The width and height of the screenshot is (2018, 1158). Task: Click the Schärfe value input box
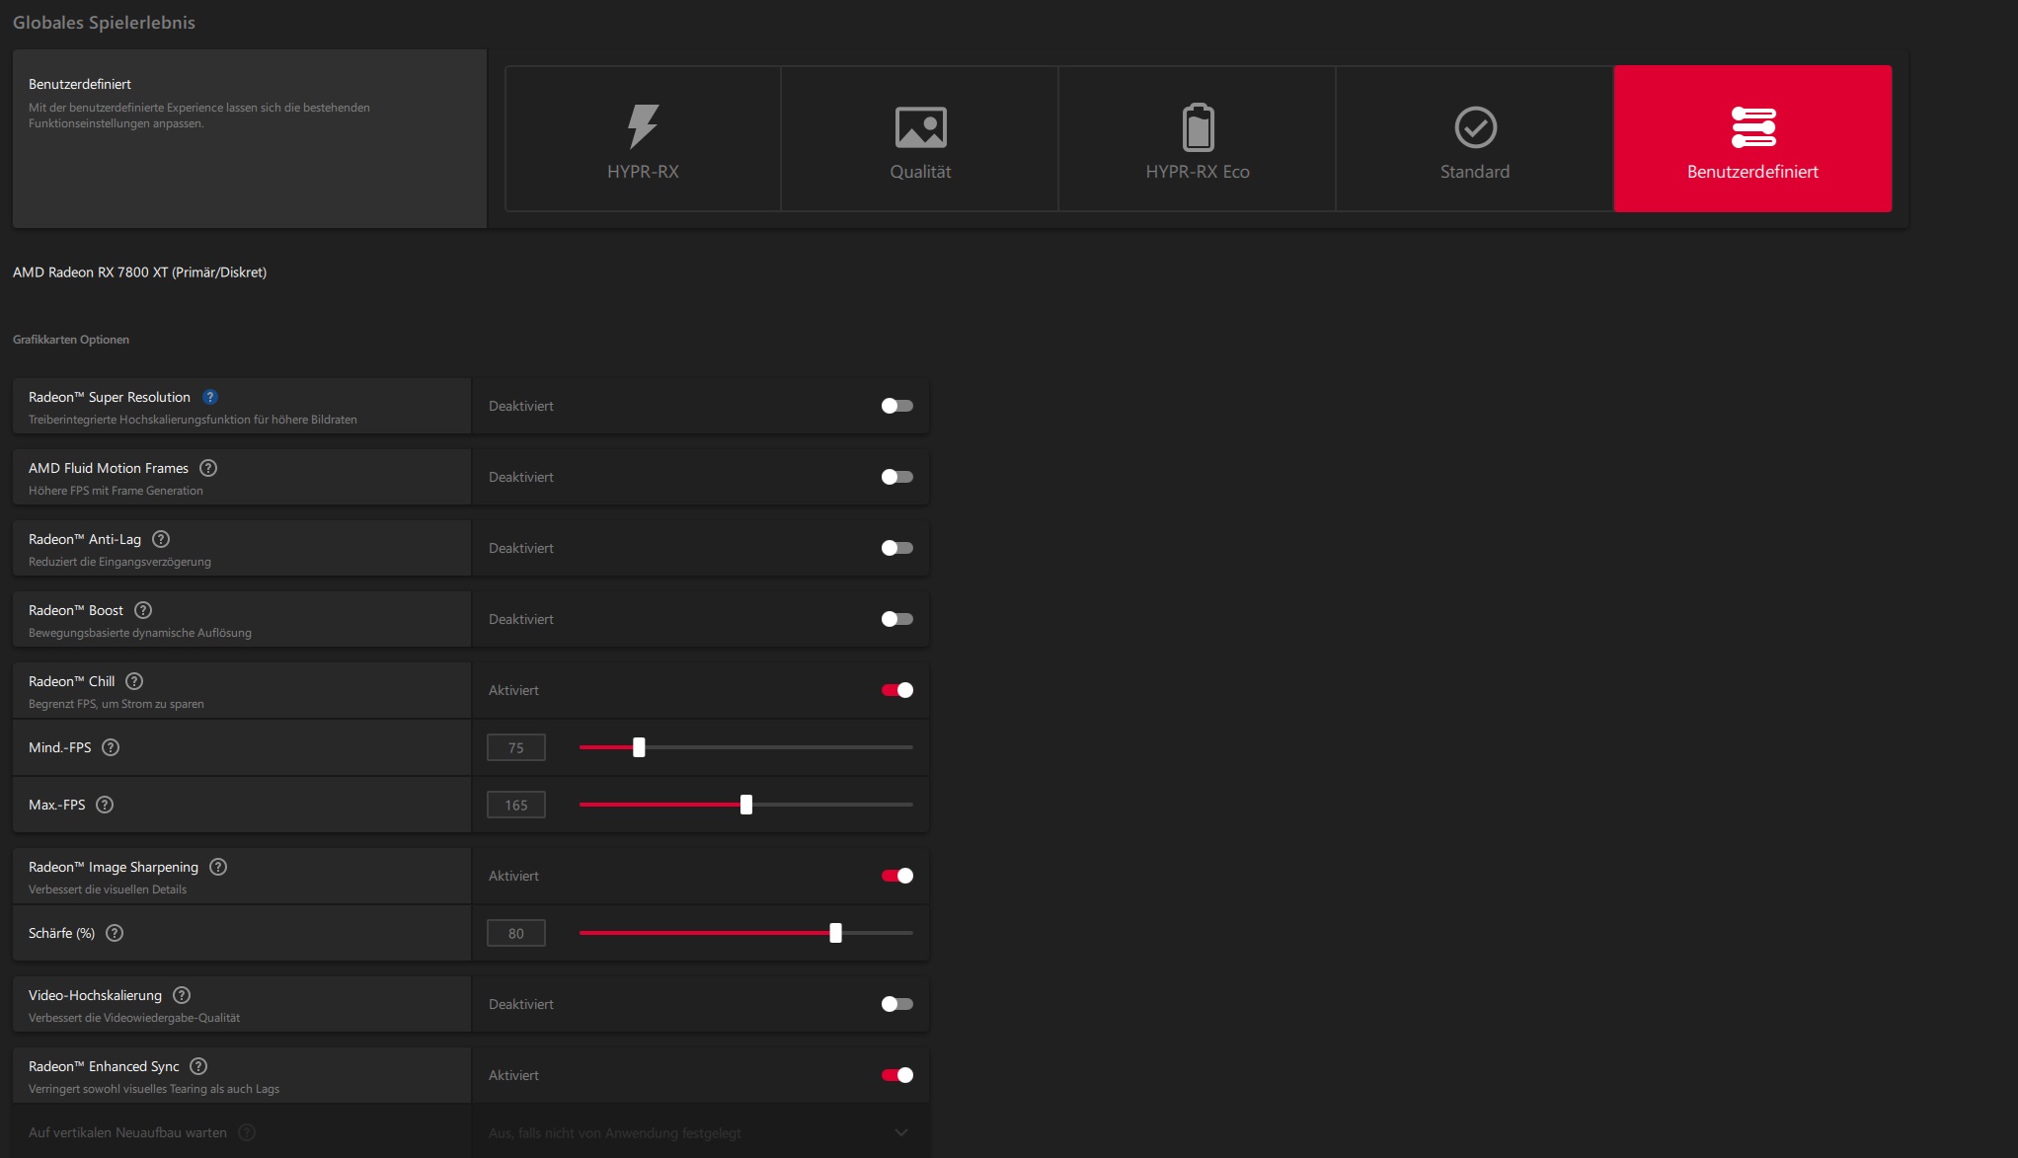coord(515,933)
